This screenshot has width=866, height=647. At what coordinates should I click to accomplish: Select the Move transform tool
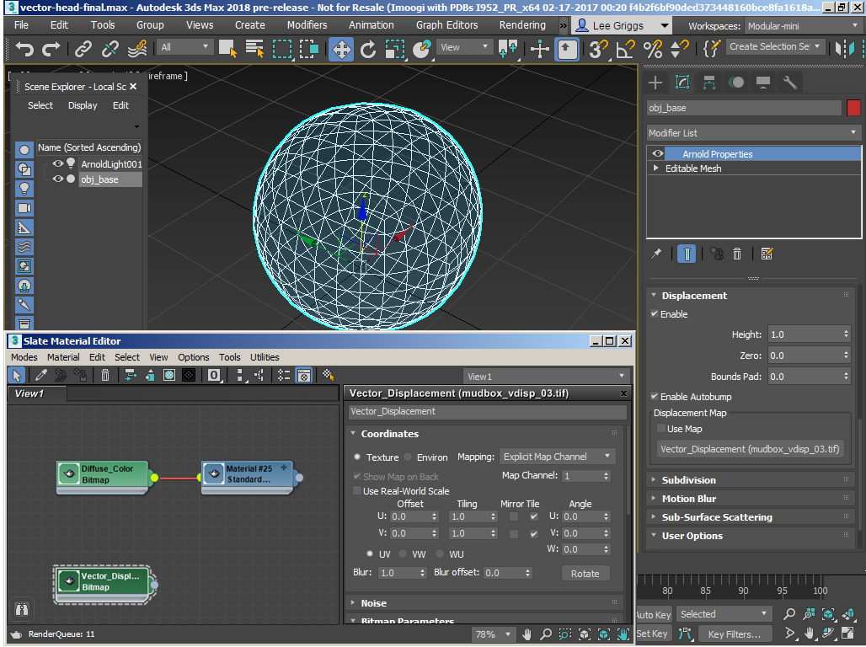(x=341, y=50)
